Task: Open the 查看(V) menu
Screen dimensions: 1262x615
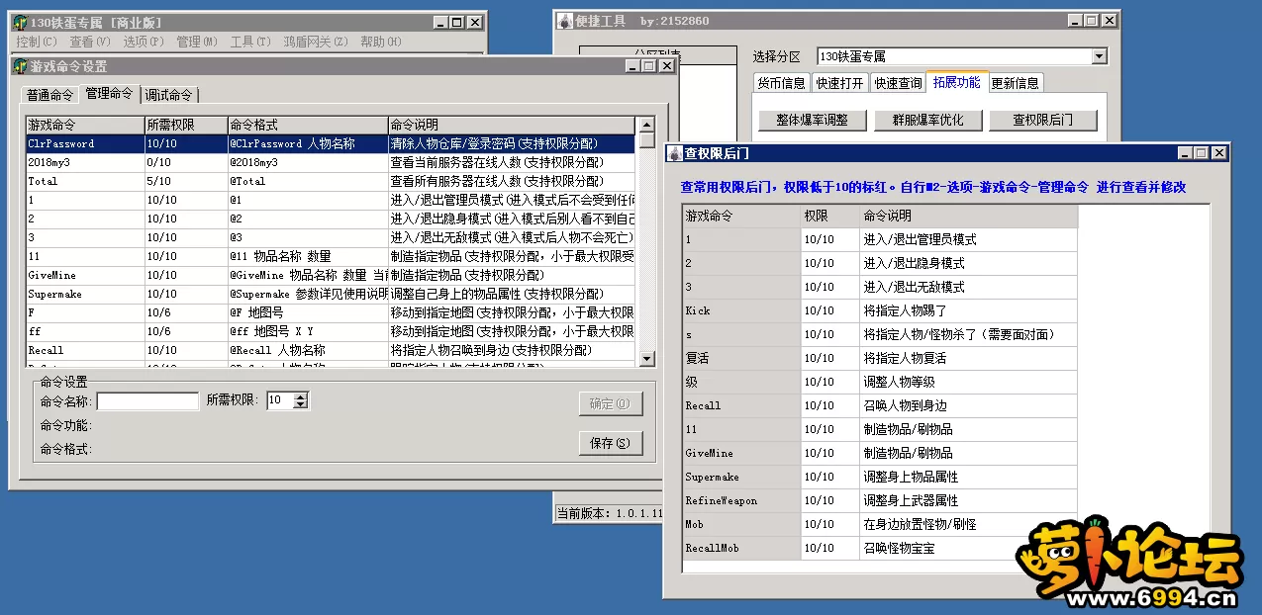Action: (90, 42)
